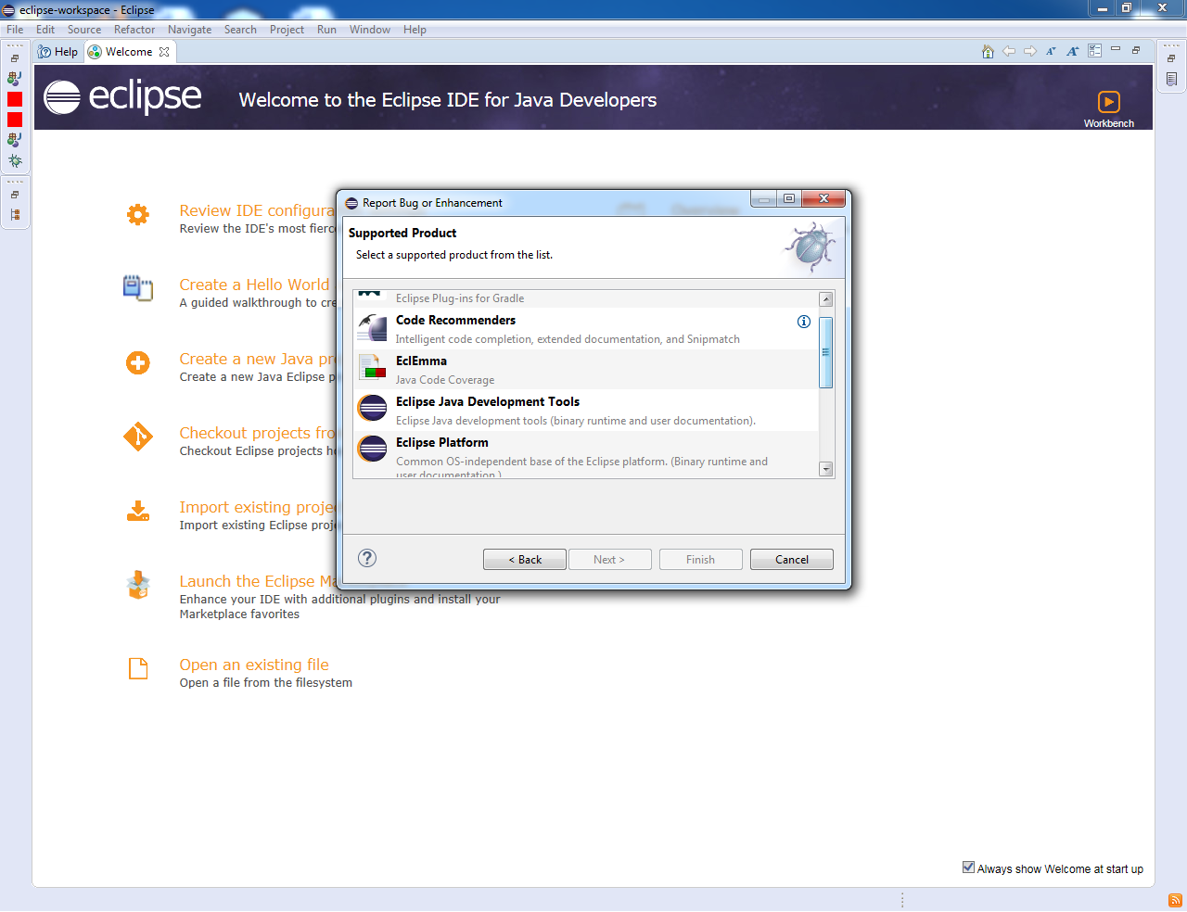Switch to the Help view tab
The width and height of the screenshot is (1187, 912).
pyautogui.click(x=58, y=52)
